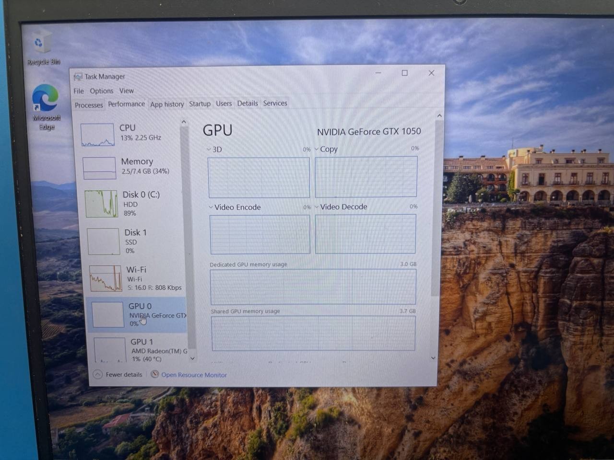Click the Resource Monitor icon
The height and width of the screenshot is (460, 614).
point(154,374)
